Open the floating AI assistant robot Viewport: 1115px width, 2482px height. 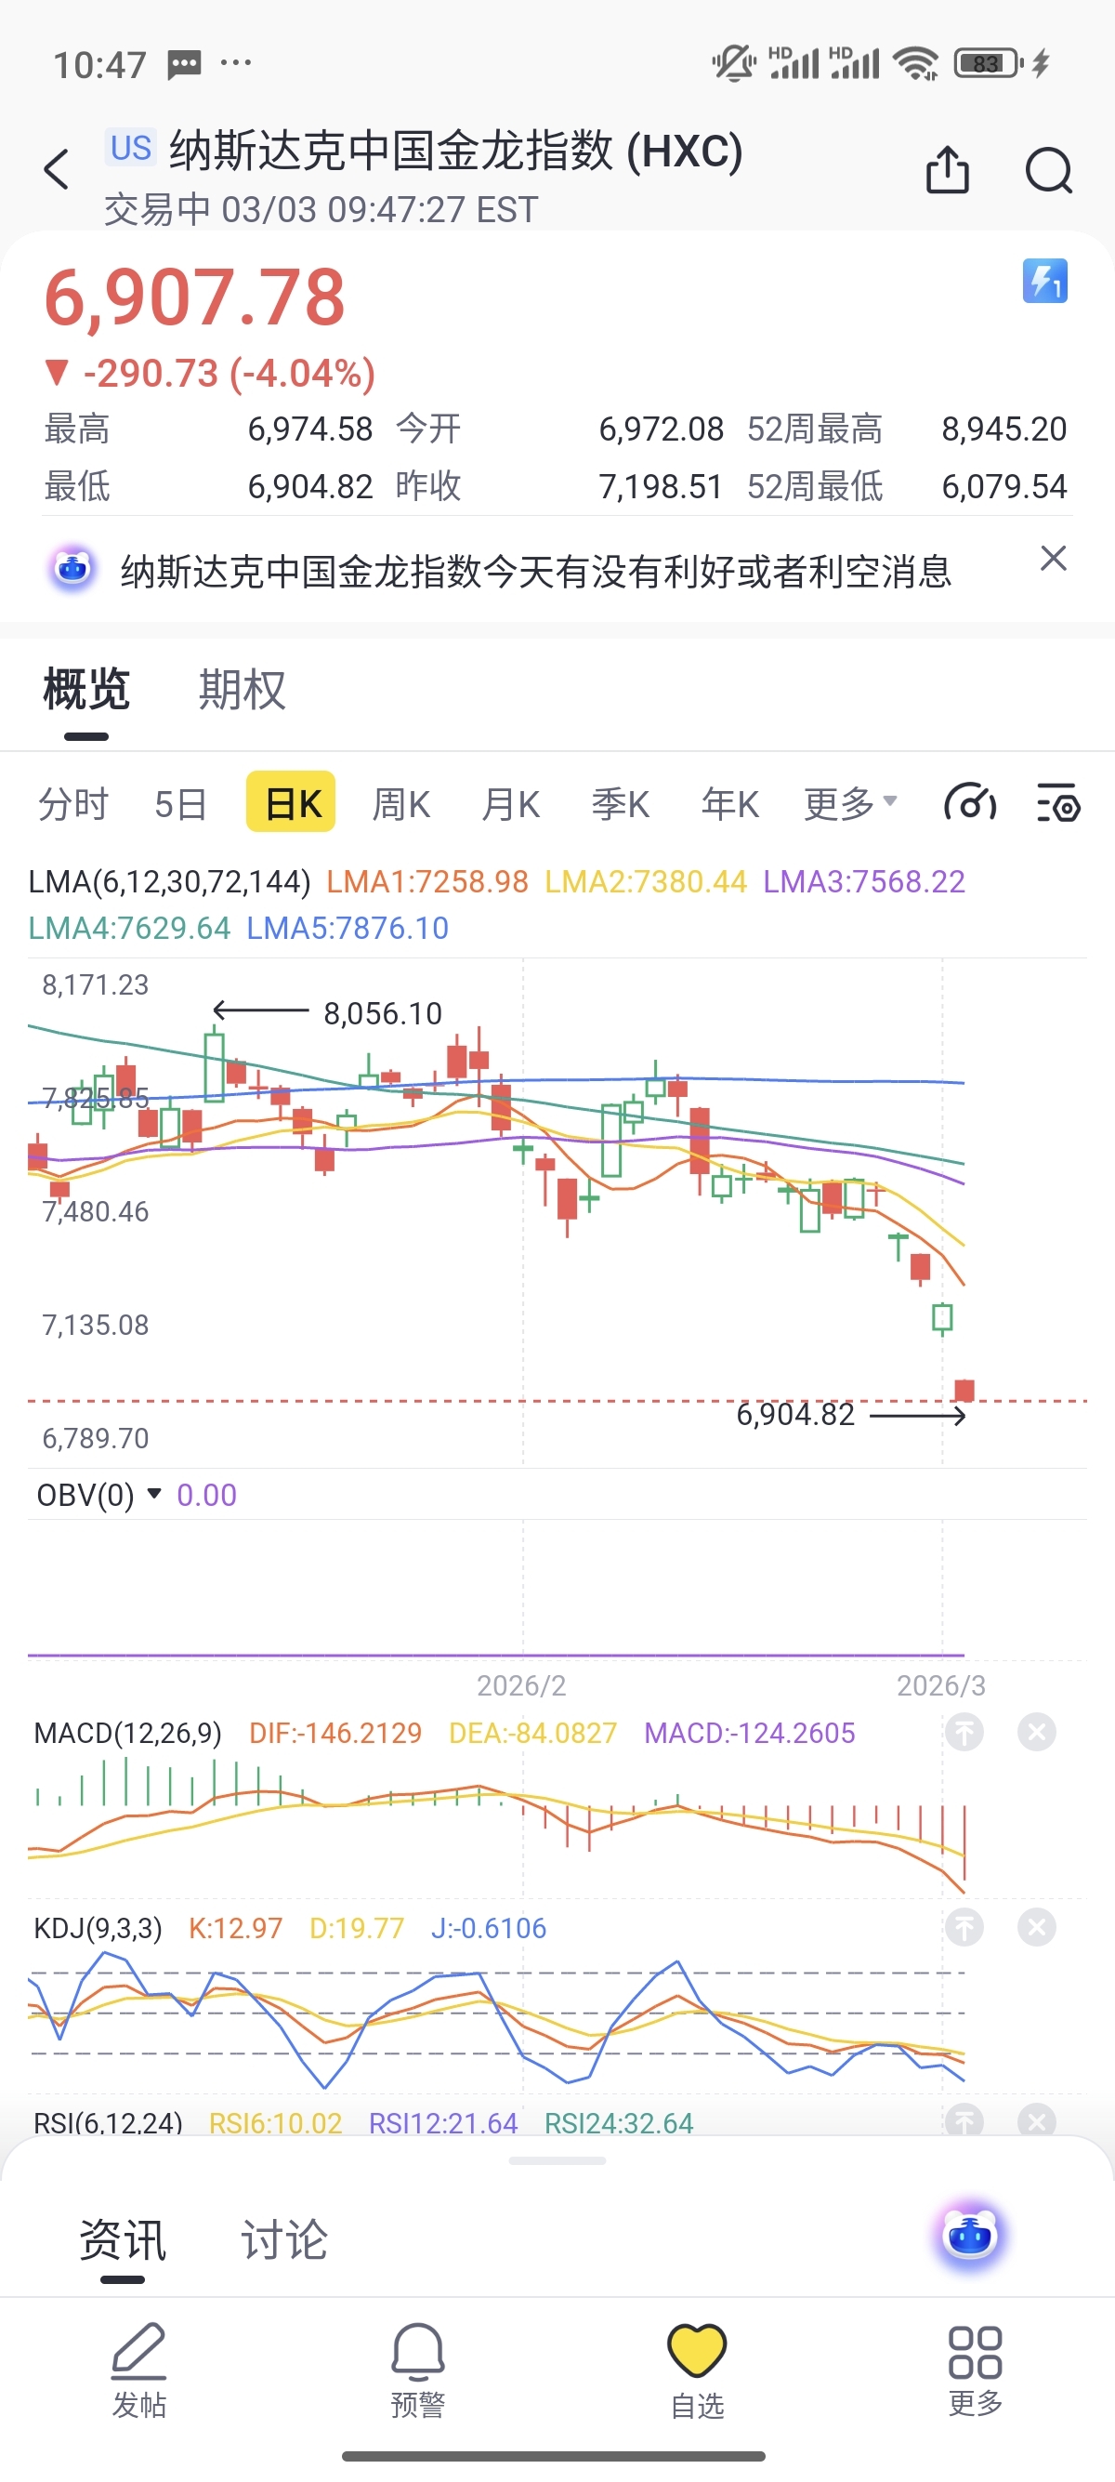tap(970, 2235)
